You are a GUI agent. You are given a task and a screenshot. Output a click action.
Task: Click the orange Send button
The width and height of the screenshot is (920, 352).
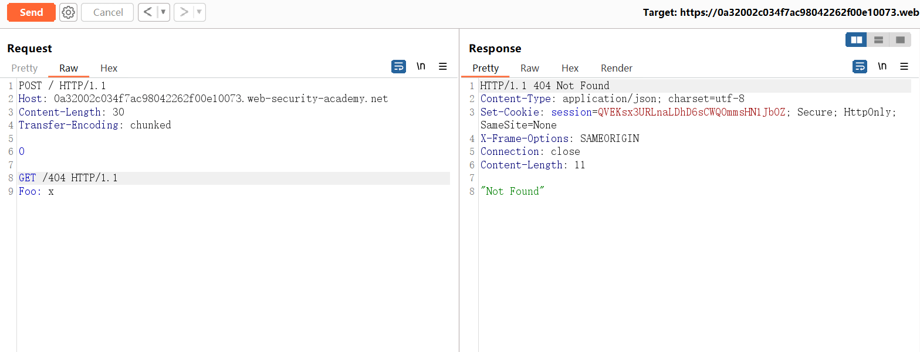coord(31,12)
